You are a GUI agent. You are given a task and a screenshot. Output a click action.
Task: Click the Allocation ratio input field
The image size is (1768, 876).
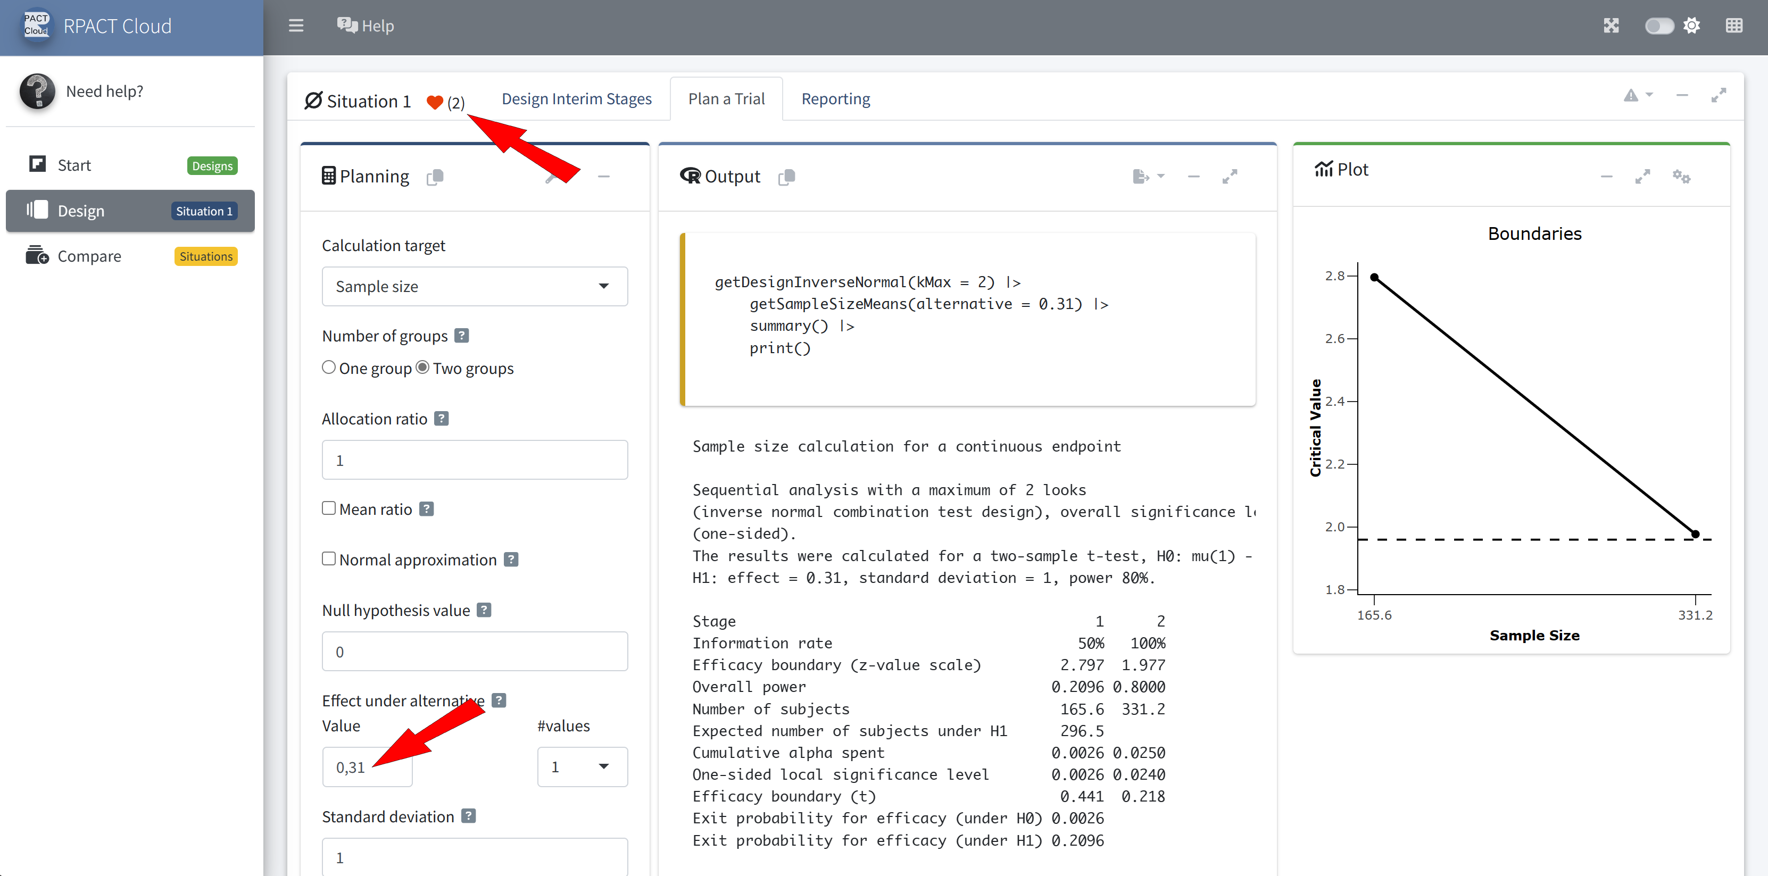(x=474, y=460)
